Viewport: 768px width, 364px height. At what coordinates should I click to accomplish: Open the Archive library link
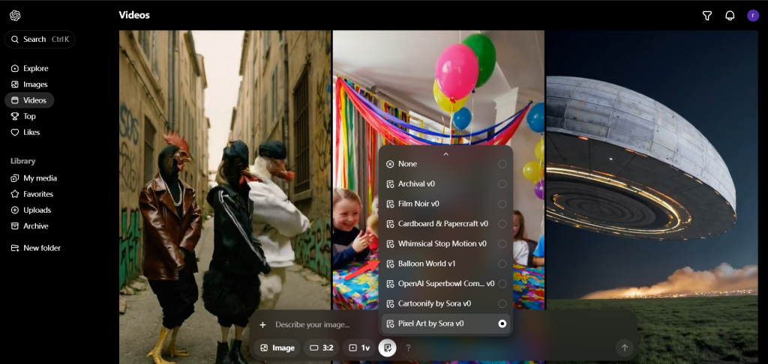(x=29, y=226)
